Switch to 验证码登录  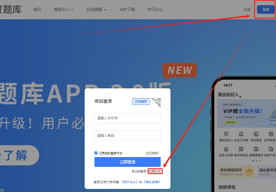click(x=139, y=171)
